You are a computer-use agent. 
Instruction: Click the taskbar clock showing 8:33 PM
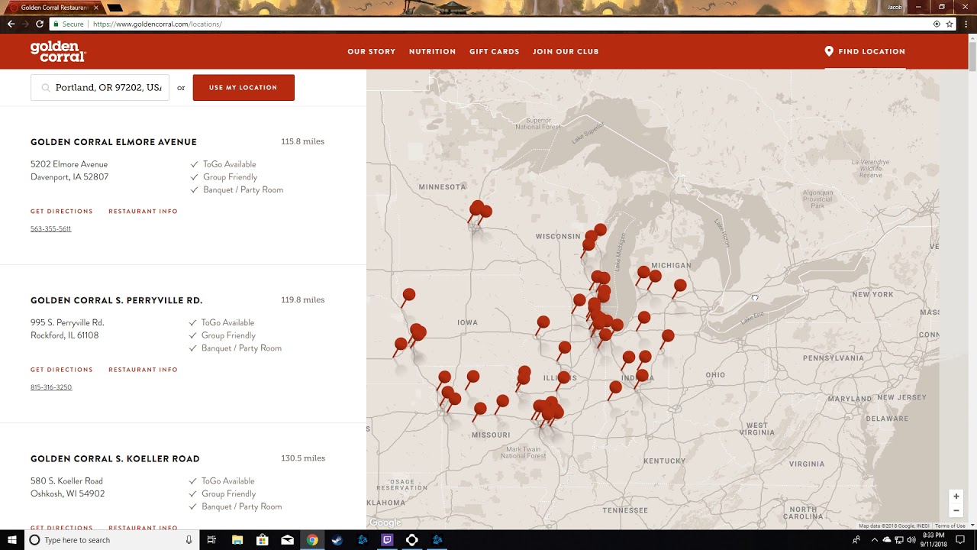click(x=933, y=540)
